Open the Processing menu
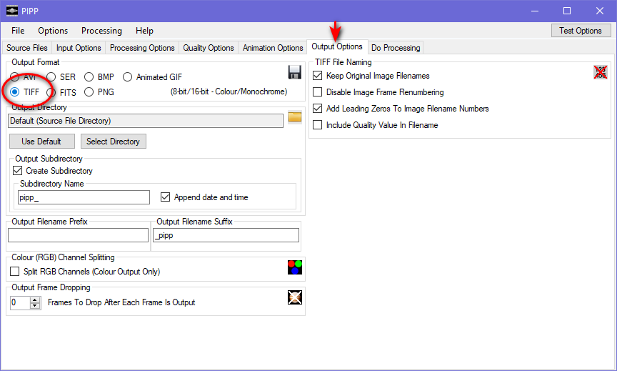The image size is (617, 371). [101, 31]
